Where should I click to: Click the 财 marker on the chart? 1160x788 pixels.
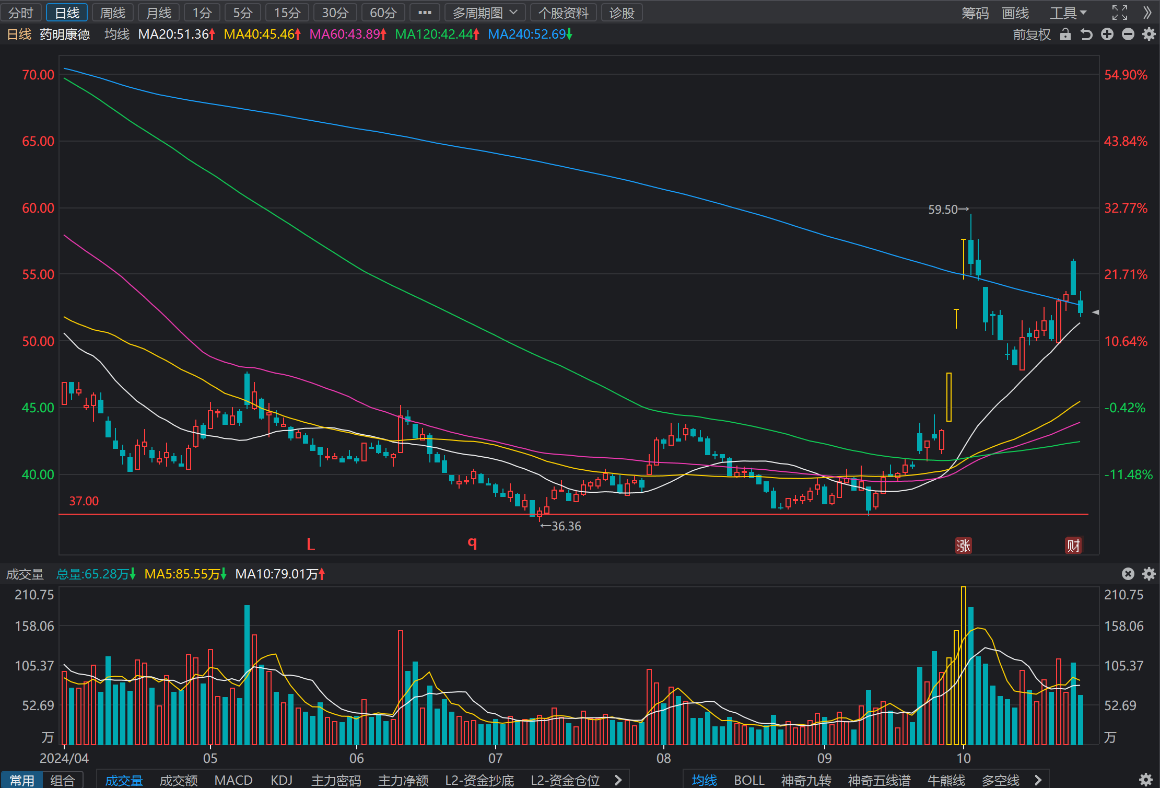(1073, 546)
